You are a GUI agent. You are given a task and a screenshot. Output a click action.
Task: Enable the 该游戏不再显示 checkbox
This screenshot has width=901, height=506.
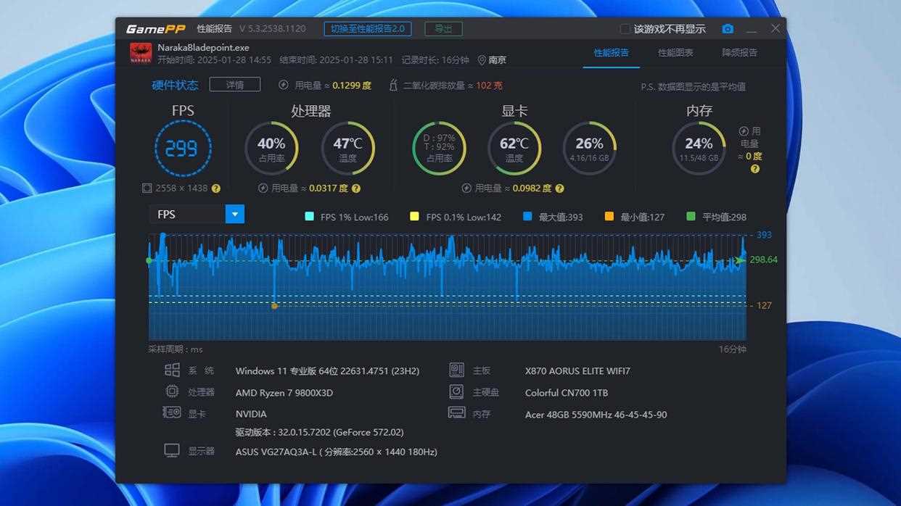point(625,29)
